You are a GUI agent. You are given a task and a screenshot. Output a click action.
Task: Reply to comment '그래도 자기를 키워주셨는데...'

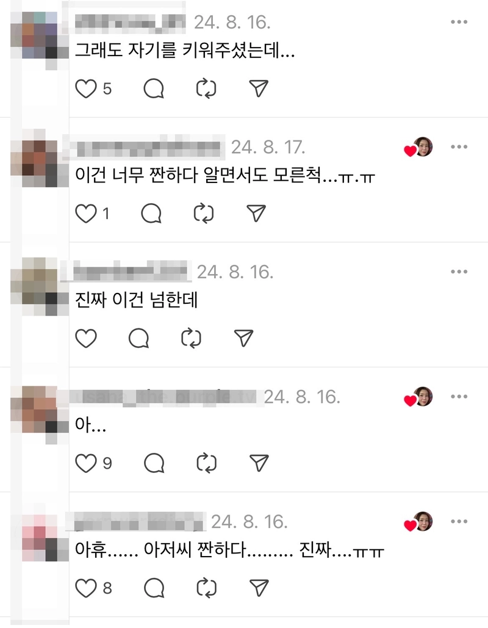point(154,88)
